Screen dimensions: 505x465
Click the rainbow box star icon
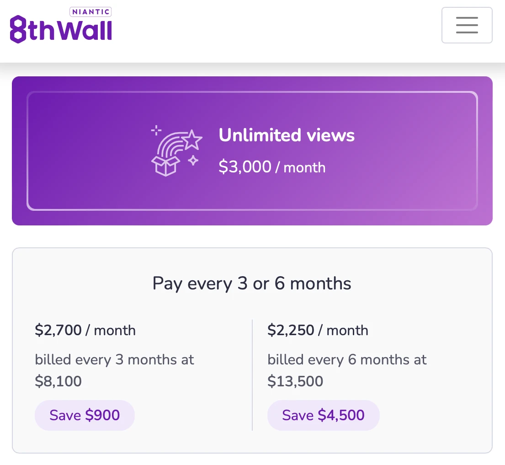pyautogui.click(x=176, y=150)
